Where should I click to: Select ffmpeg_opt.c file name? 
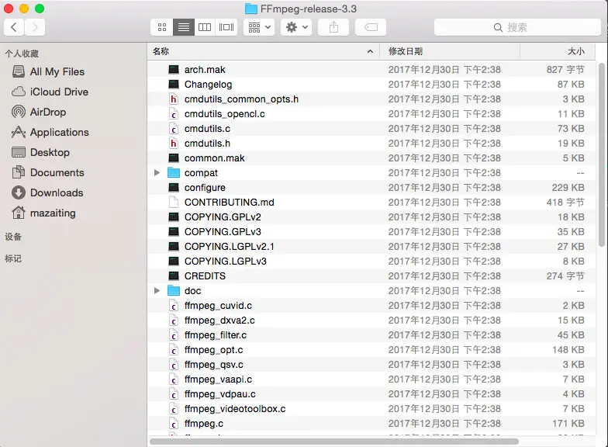pyautogui.click(x=214, y=350)
